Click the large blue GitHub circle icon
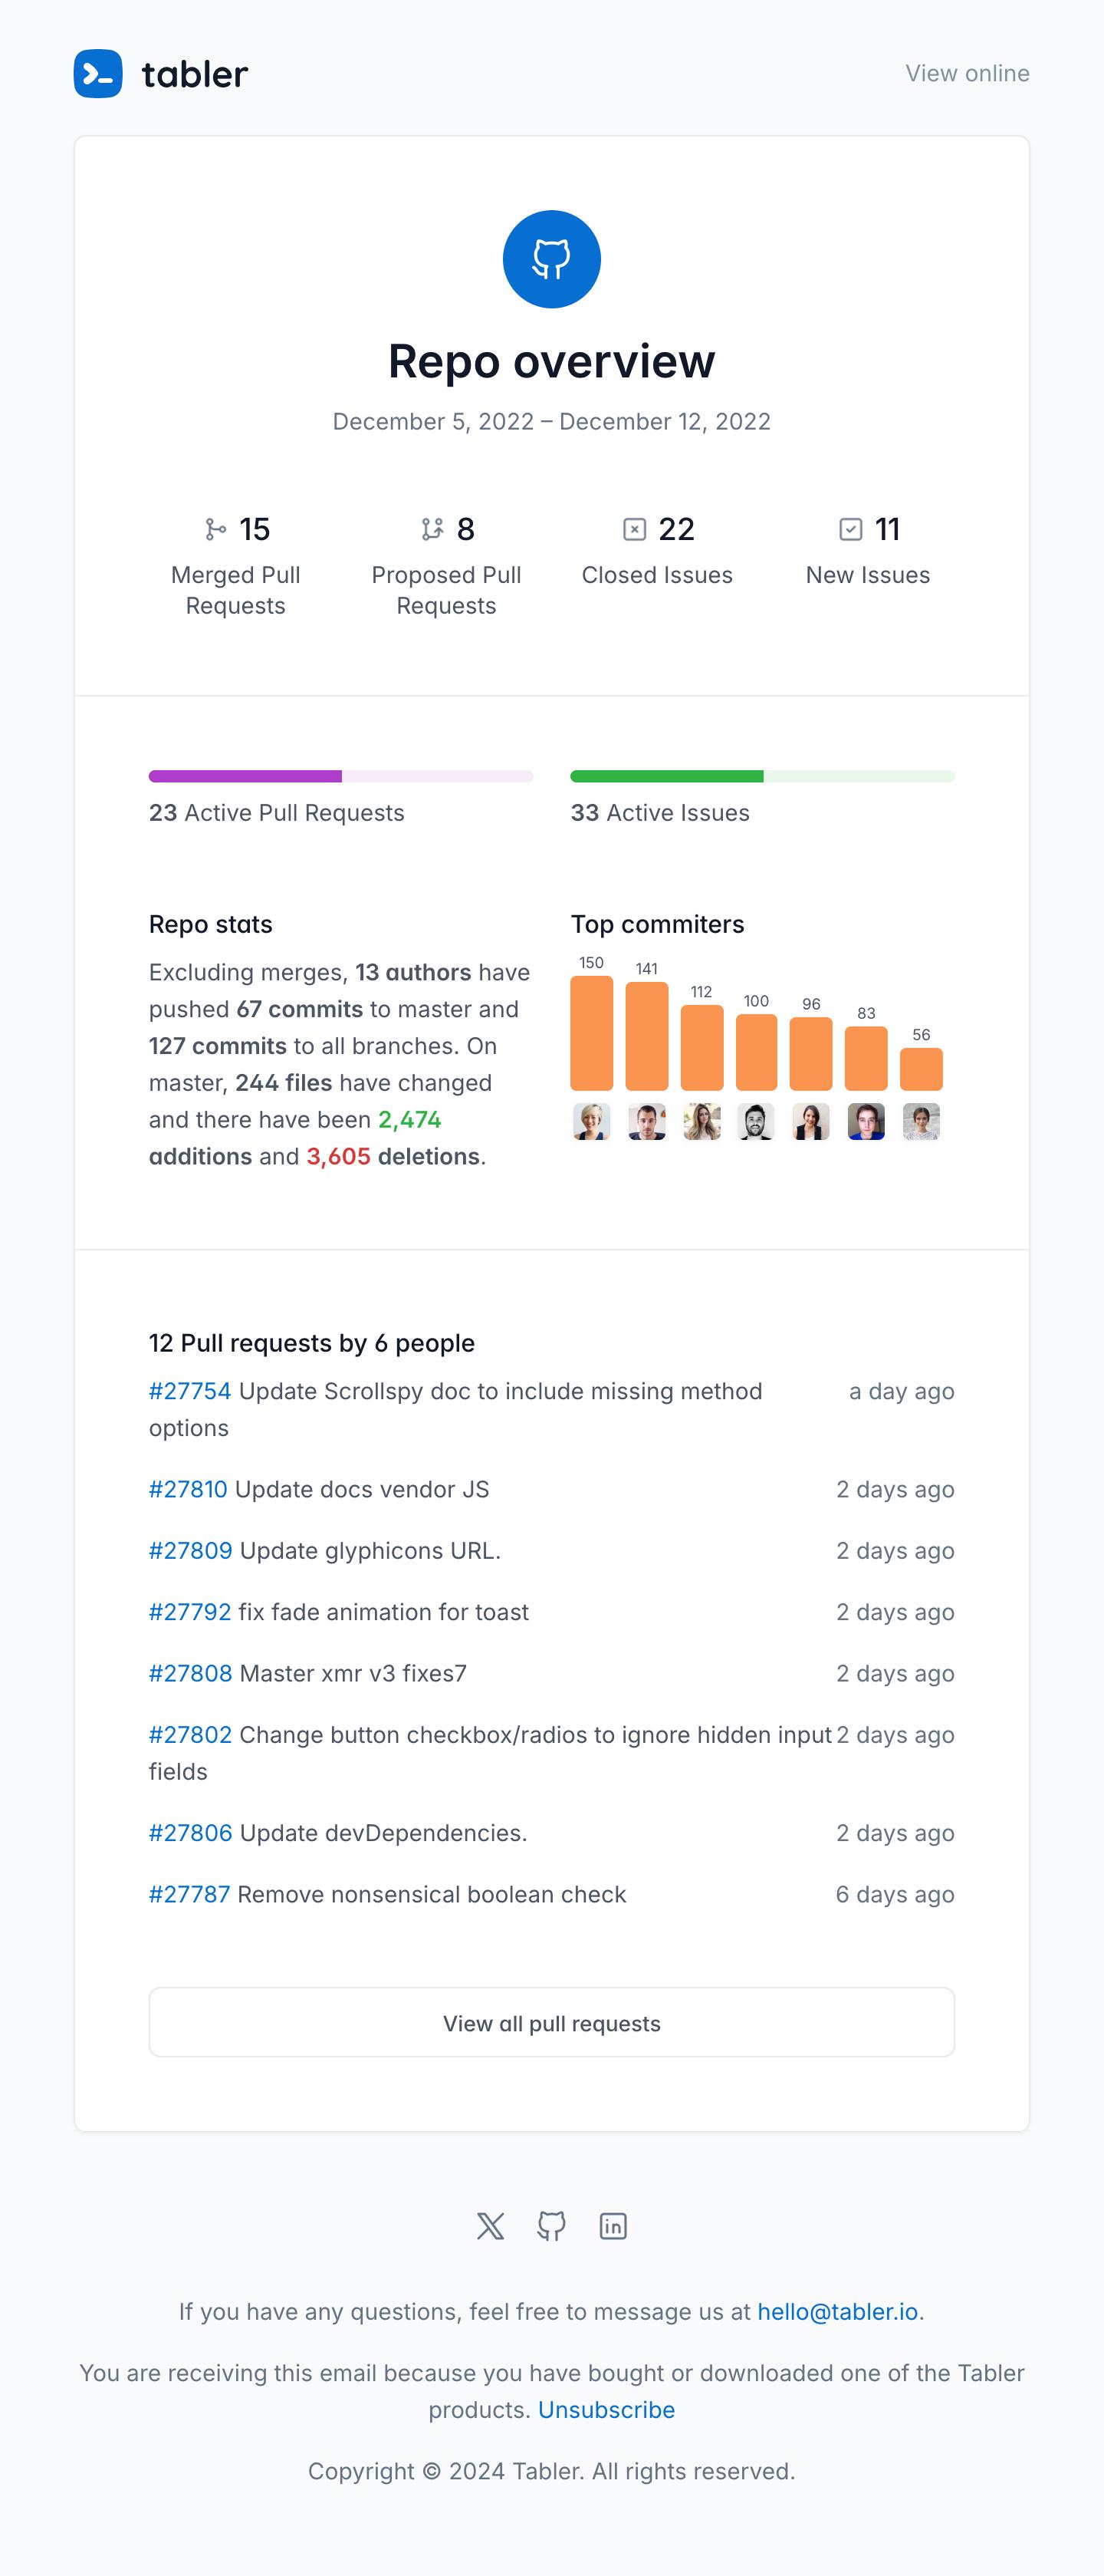The width and height of the screenshot is (1104, 2576). click(x=551, y=259)
